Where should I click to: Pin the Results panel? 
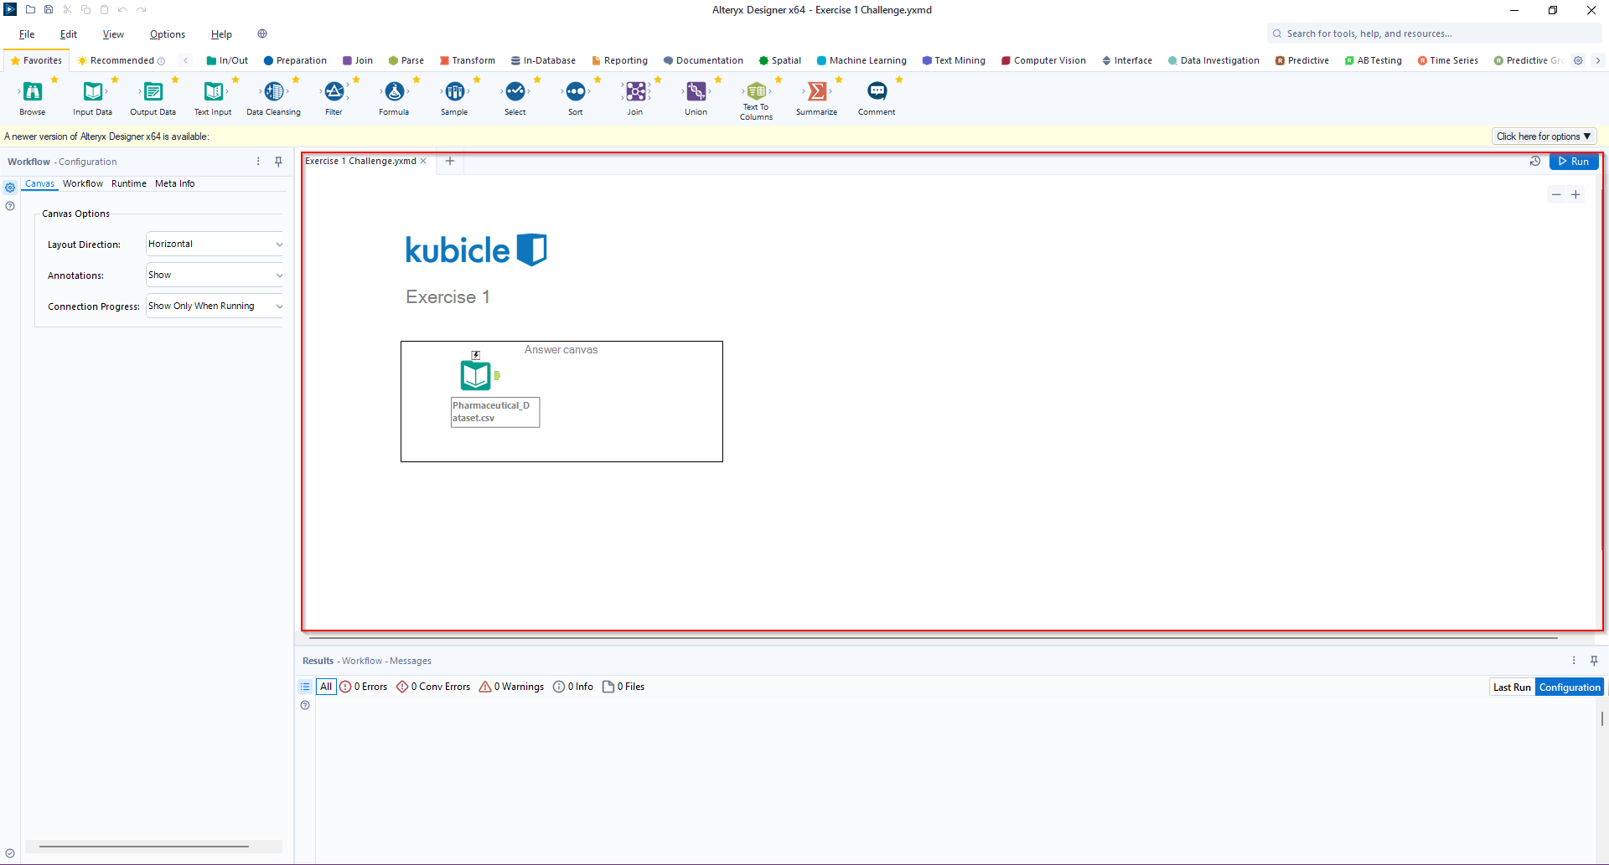click(x=1594, y=661)
